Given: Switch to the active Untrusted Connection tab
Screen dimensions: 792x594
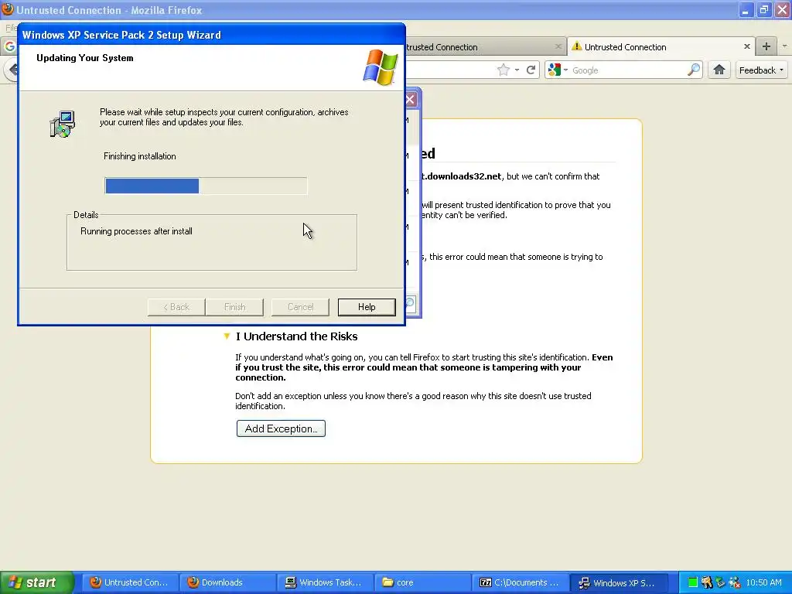Looking at the screenshot, I should tap(661, 47).
